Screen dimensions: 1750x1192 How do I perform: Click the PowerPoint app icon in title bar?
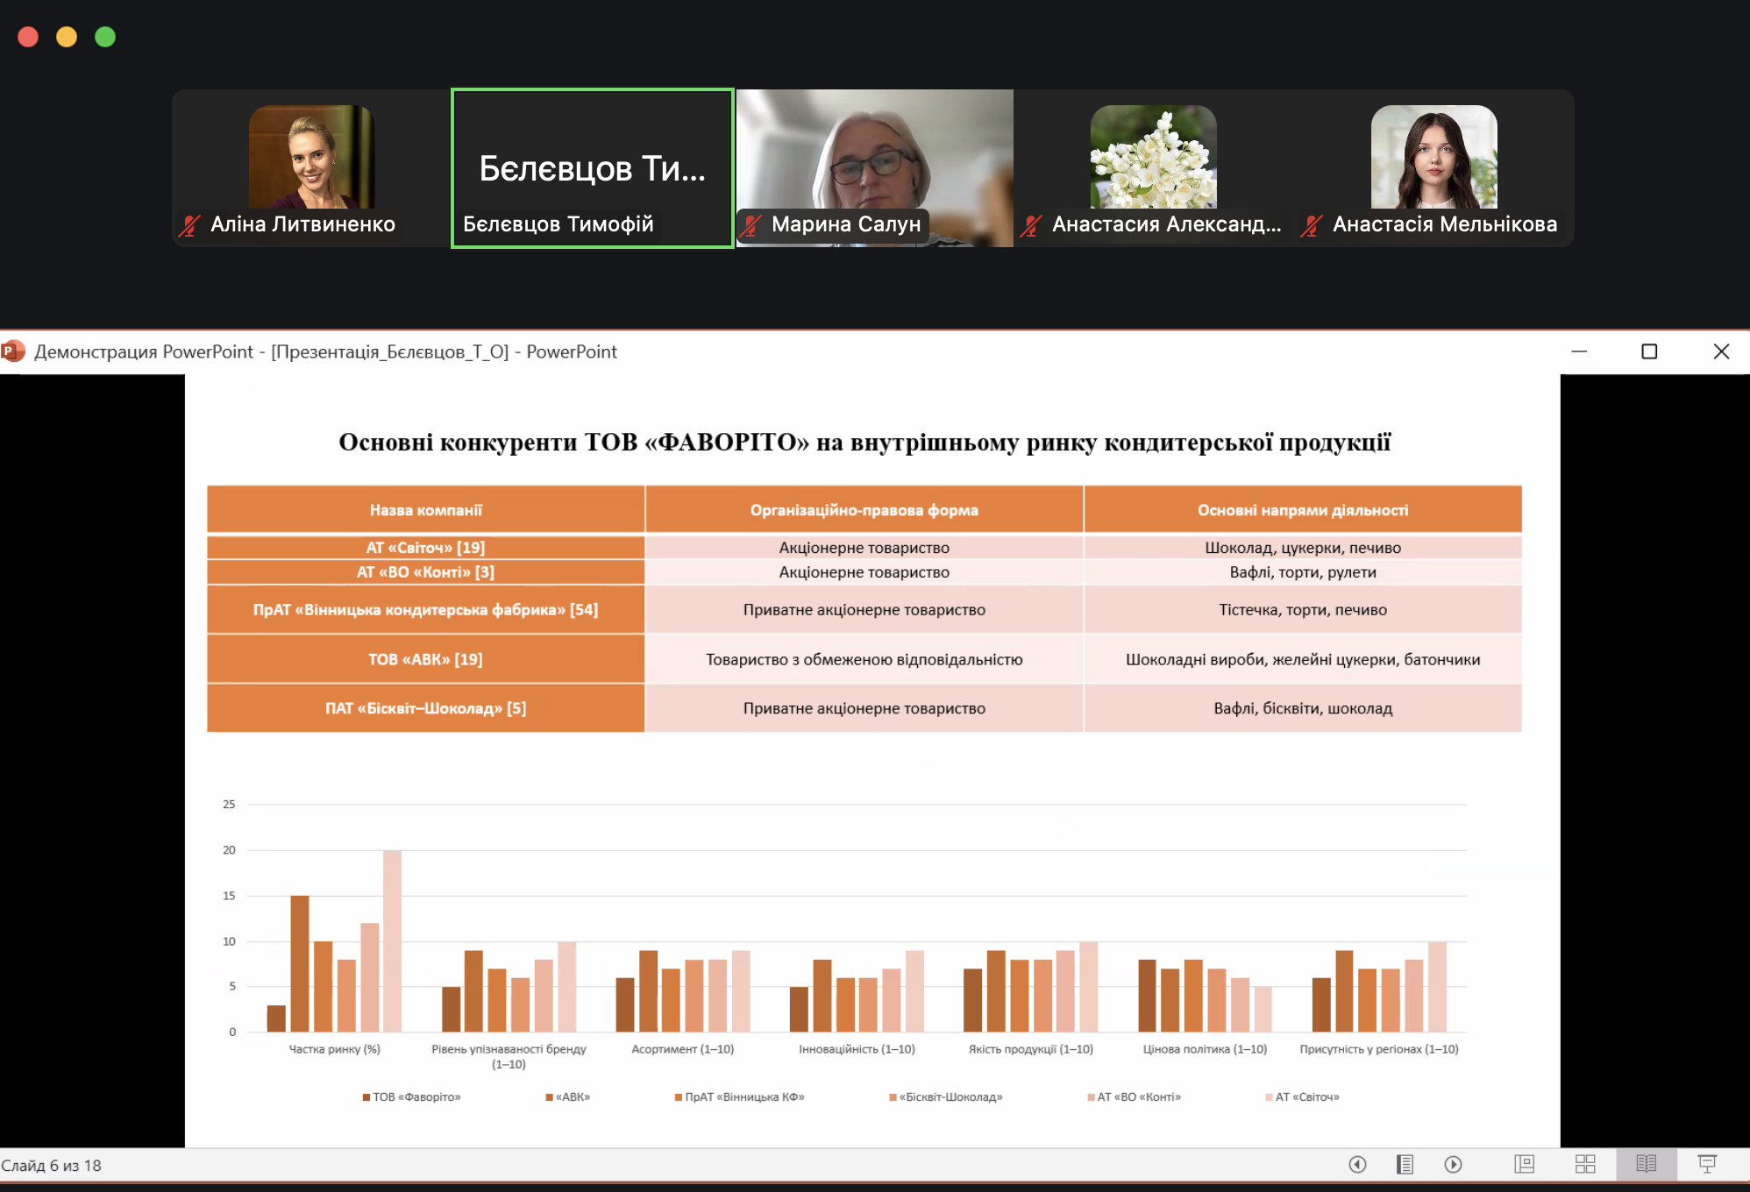(x=13, y=351)
